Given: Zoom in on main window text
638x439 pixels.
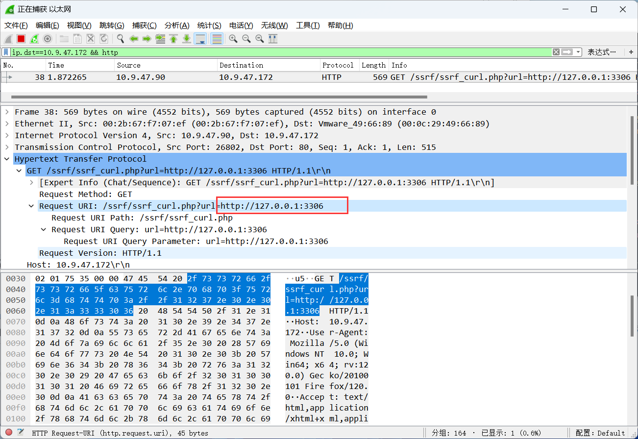Looking at the screenshot, I should coord(233,39).
